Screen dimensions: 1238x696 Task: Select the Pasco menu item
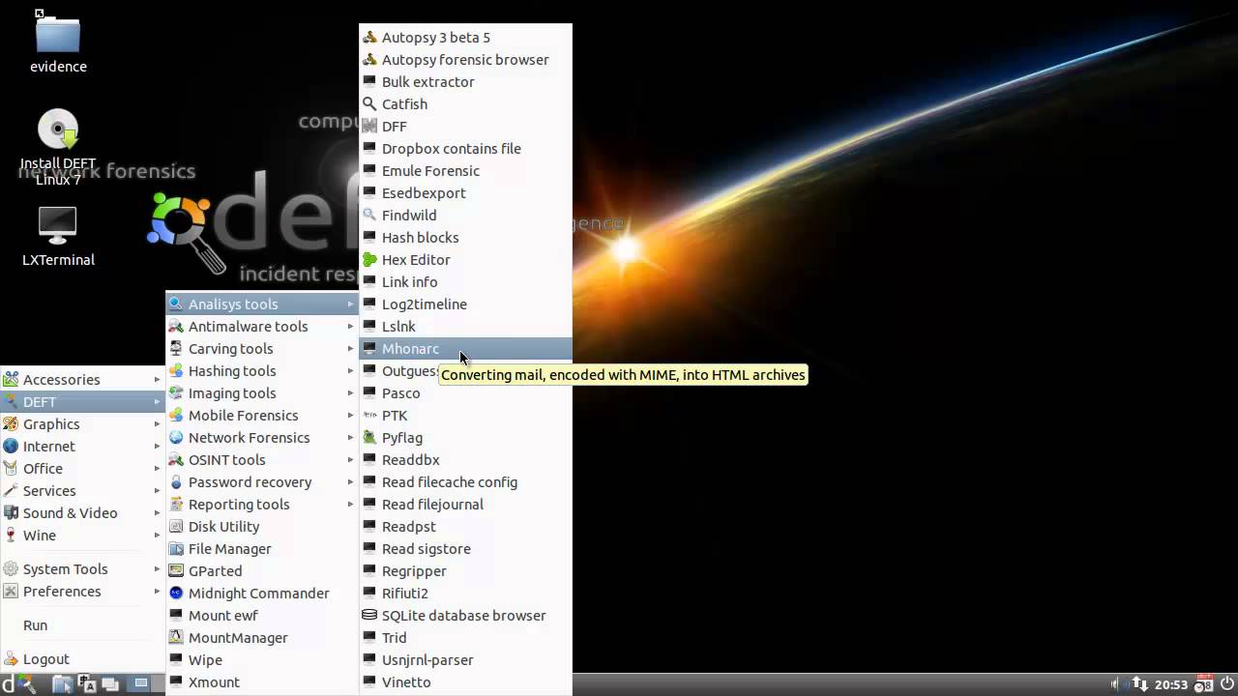point(465,393)
